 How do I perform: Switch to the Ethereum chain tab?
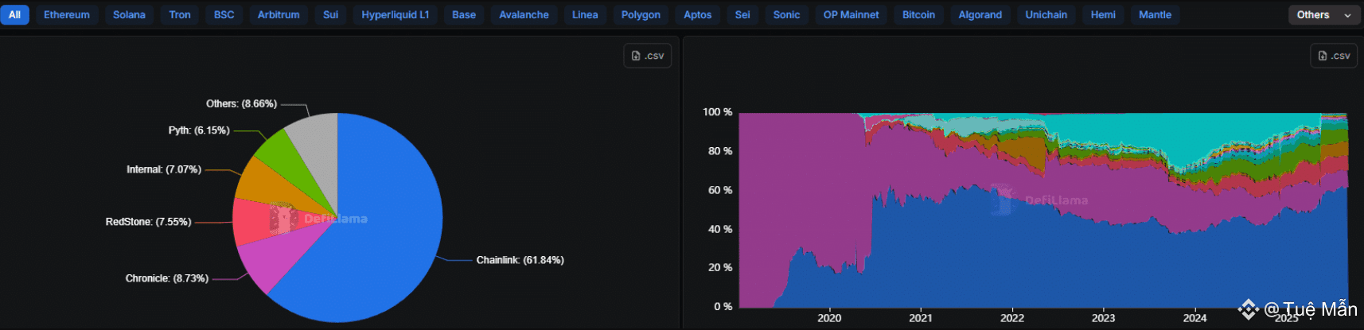click(67, 15)
